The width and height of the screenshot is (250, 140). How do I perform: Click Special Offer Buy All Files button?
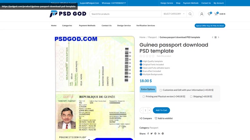[210, 26]
